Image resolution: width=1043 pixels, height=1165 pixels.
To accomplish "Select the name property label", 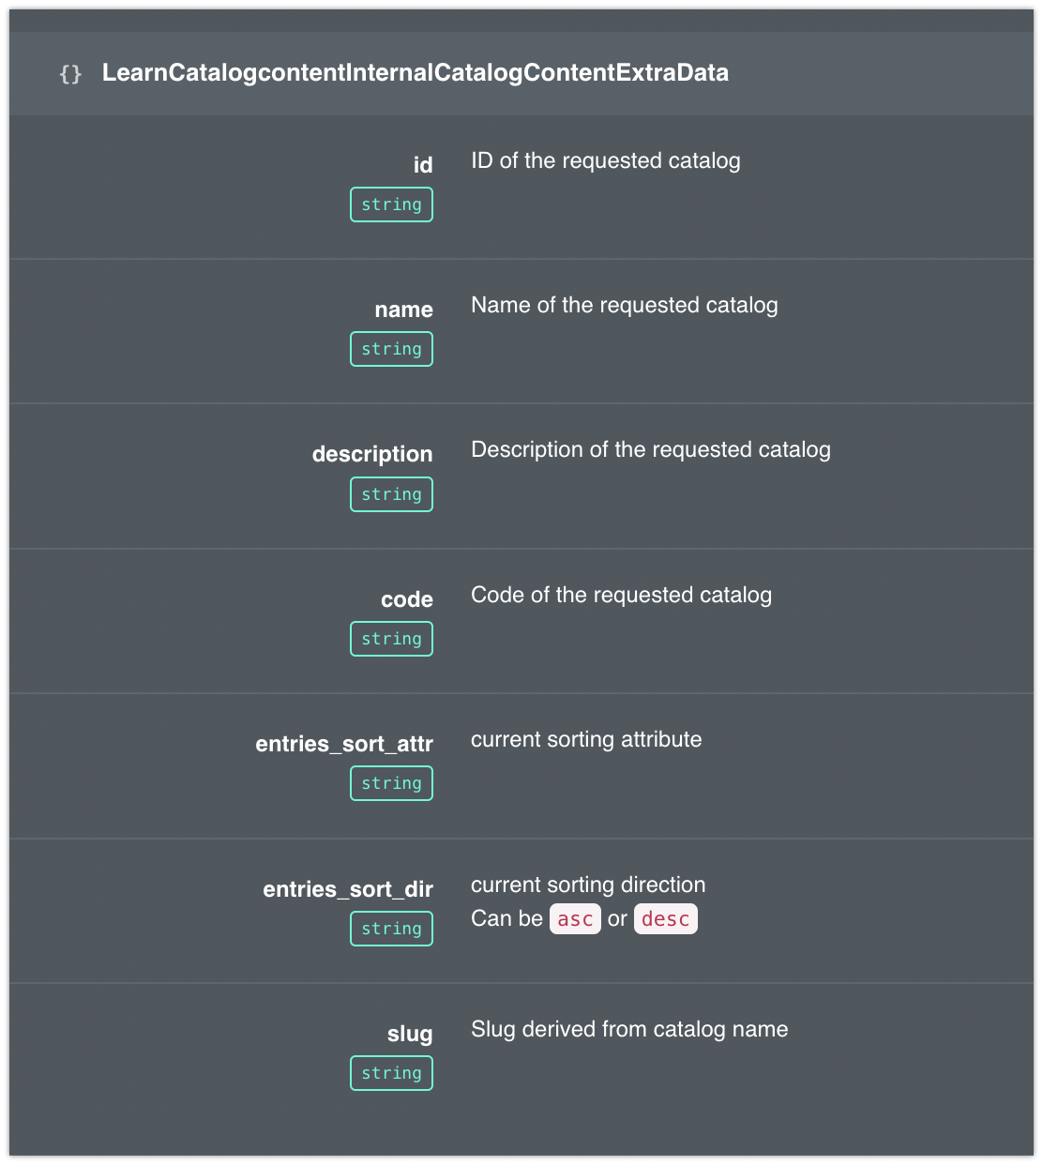I will 404,310.
